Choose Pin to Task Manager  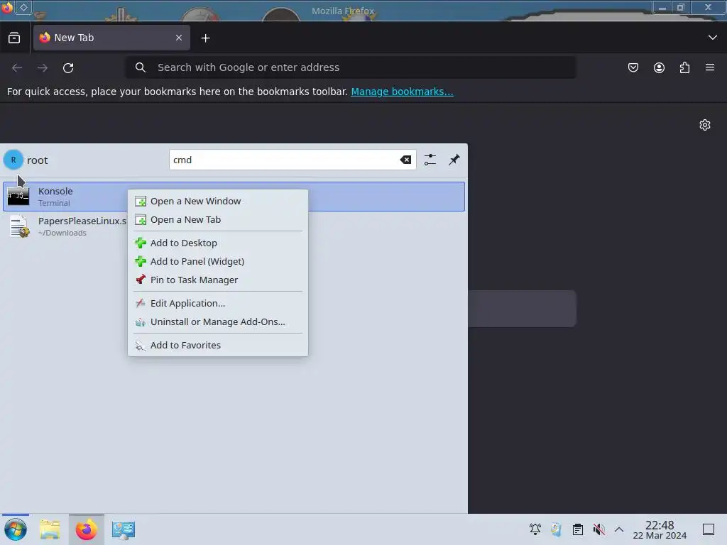click(218, 280)
